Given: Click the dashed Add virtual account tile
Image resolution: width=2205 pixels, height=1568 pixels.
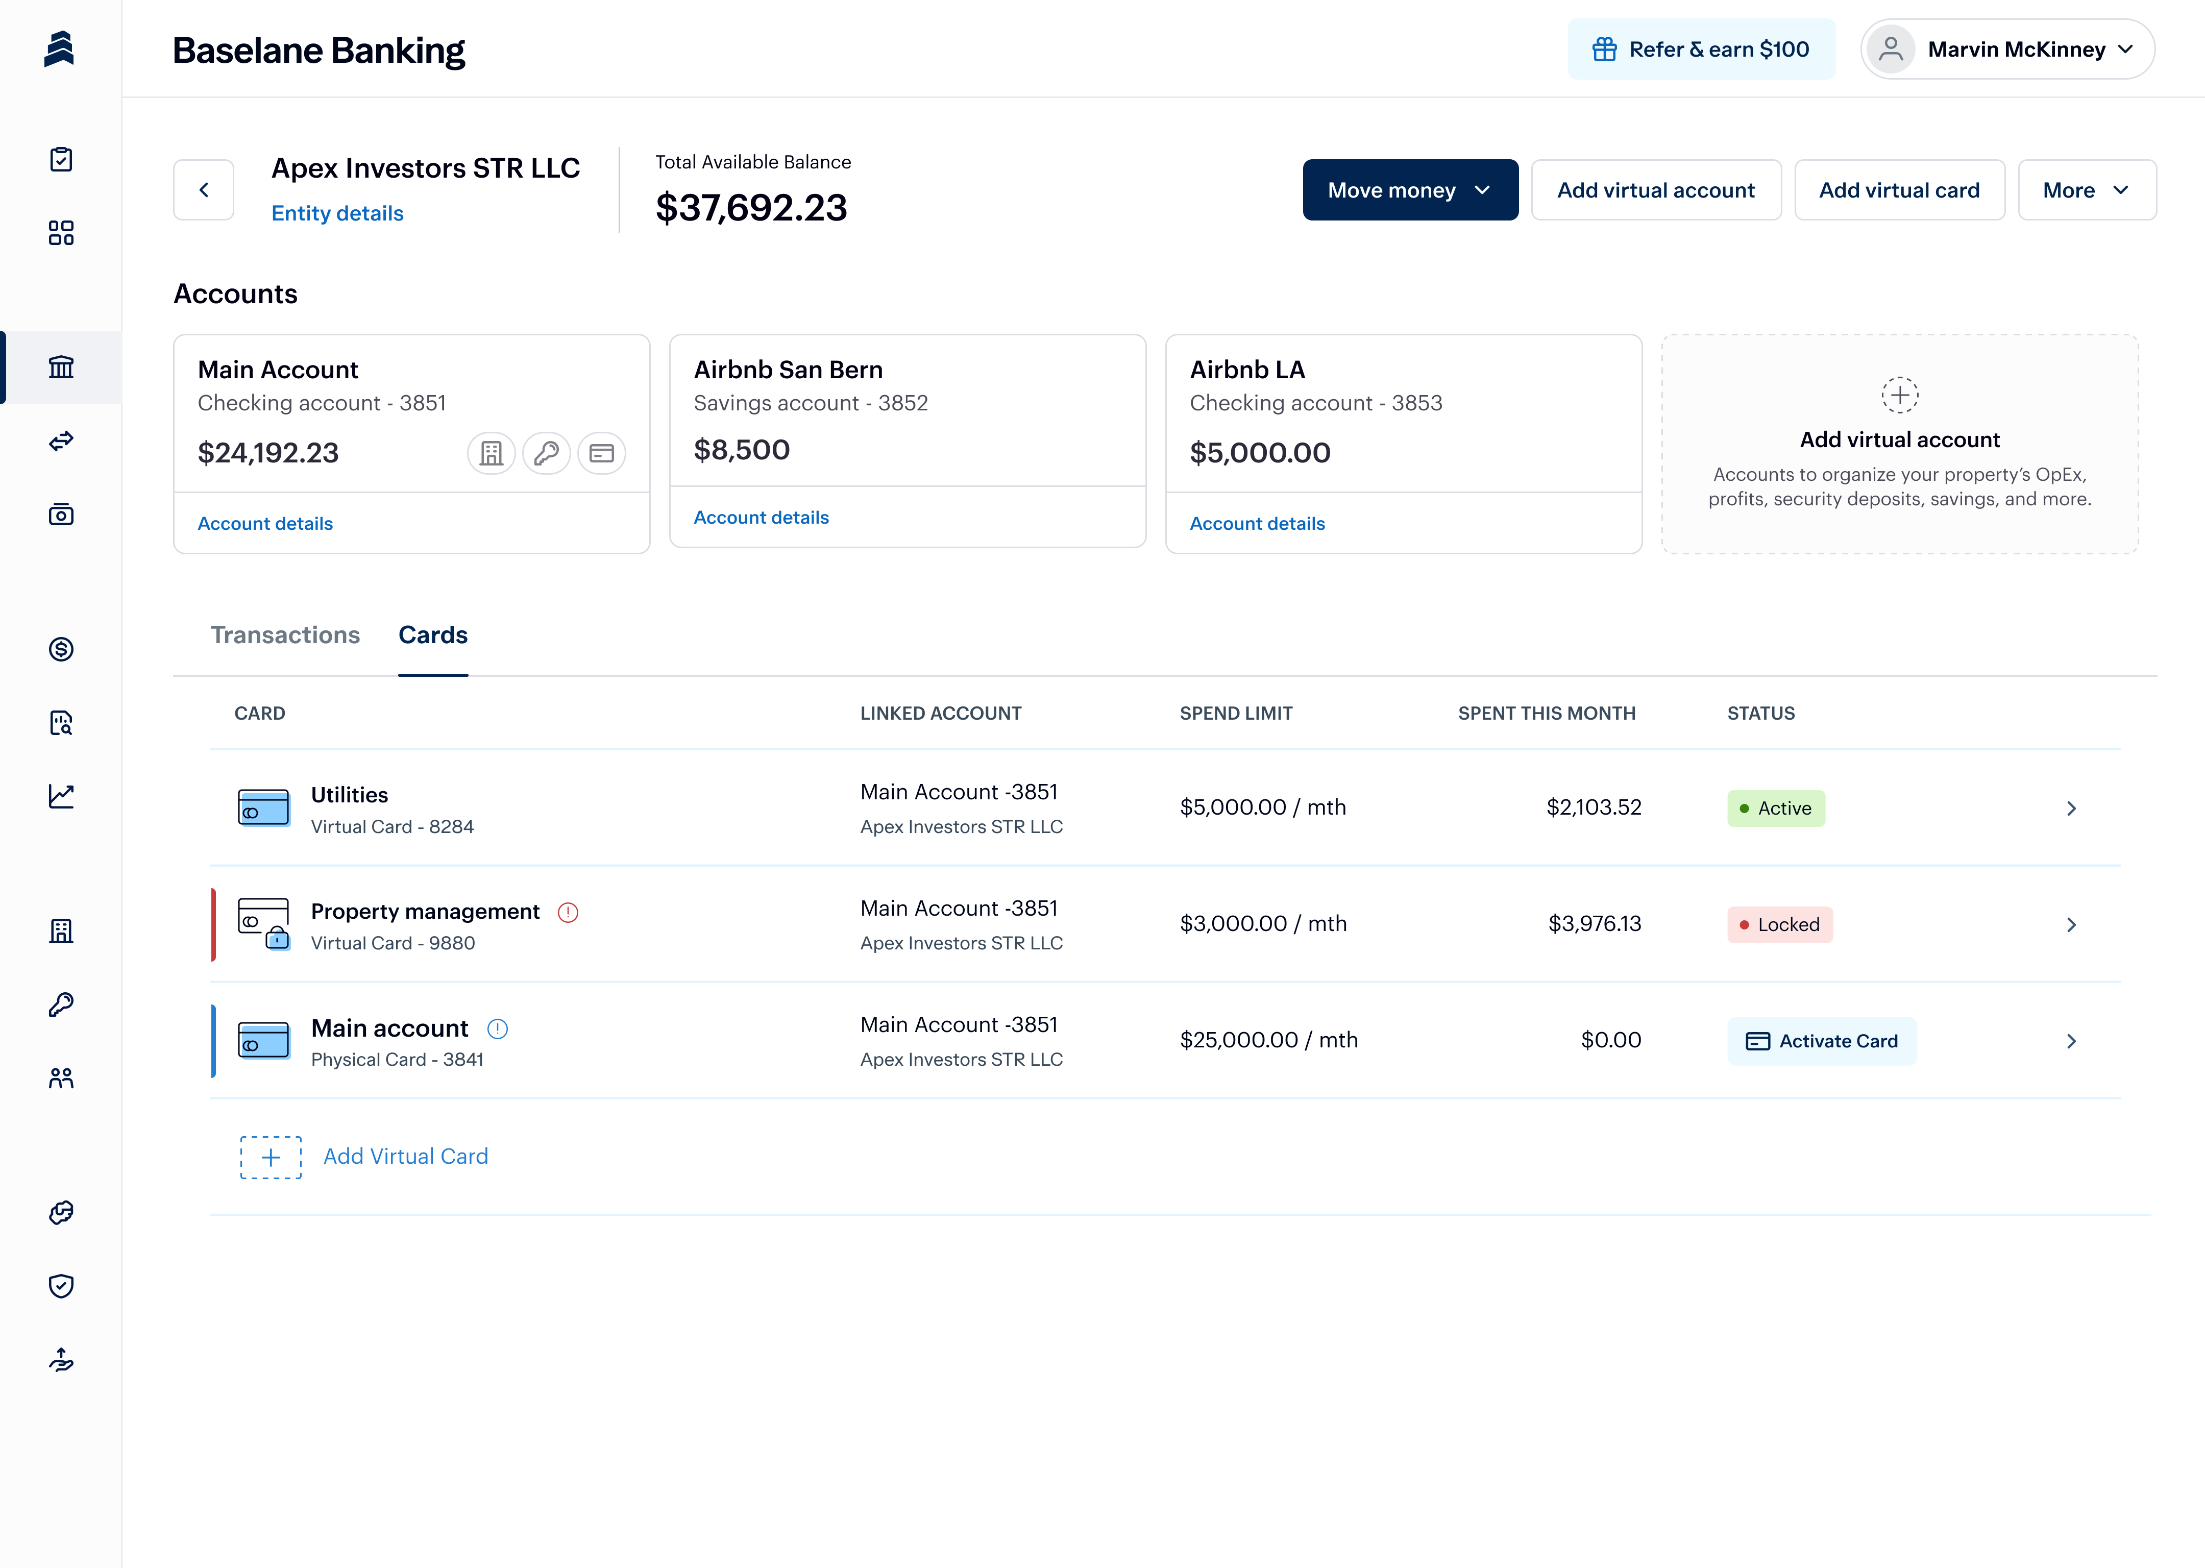Looking at the screenshot, I should (x=1899, y=444).
